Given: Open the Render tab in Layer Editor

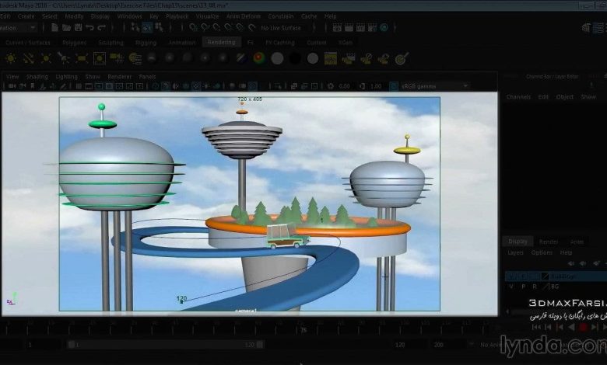Looking at the screenshot, I should 549,242.
